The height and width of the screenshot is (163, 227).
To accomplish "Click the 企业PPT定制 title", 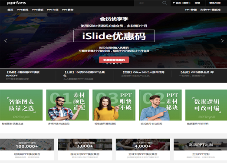I will (201, 154).
